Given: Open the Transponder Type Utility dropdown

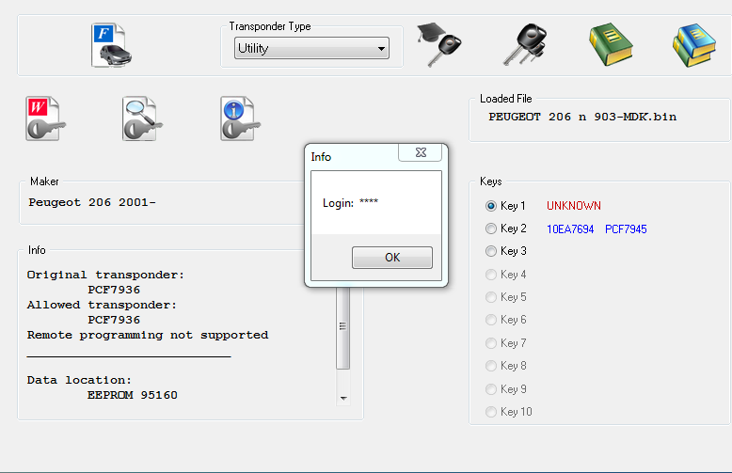Looking at the screenshot, I should 311,48.
